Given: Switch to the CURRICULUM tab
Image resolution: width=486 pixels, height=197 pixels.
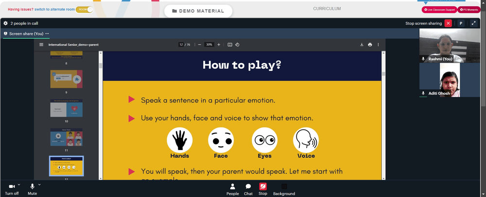Looking at the screenshot, I should [x=327, y=9].
